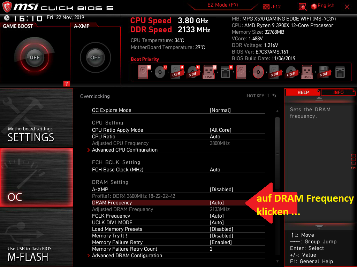Select the UEFI network boot icon
The height and width of the screenshot is (267, 357).
pos(226,72)
